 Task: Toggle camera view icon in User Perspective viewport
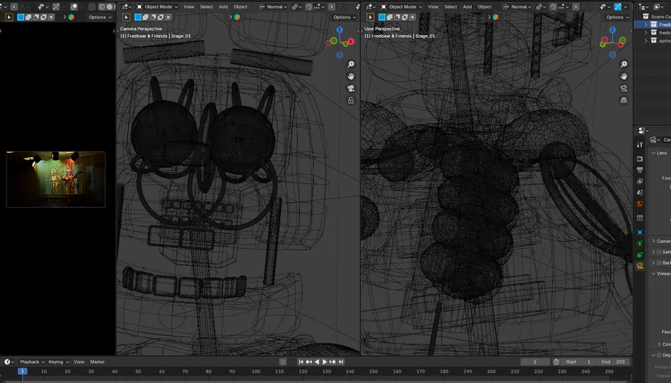(624, 88)
